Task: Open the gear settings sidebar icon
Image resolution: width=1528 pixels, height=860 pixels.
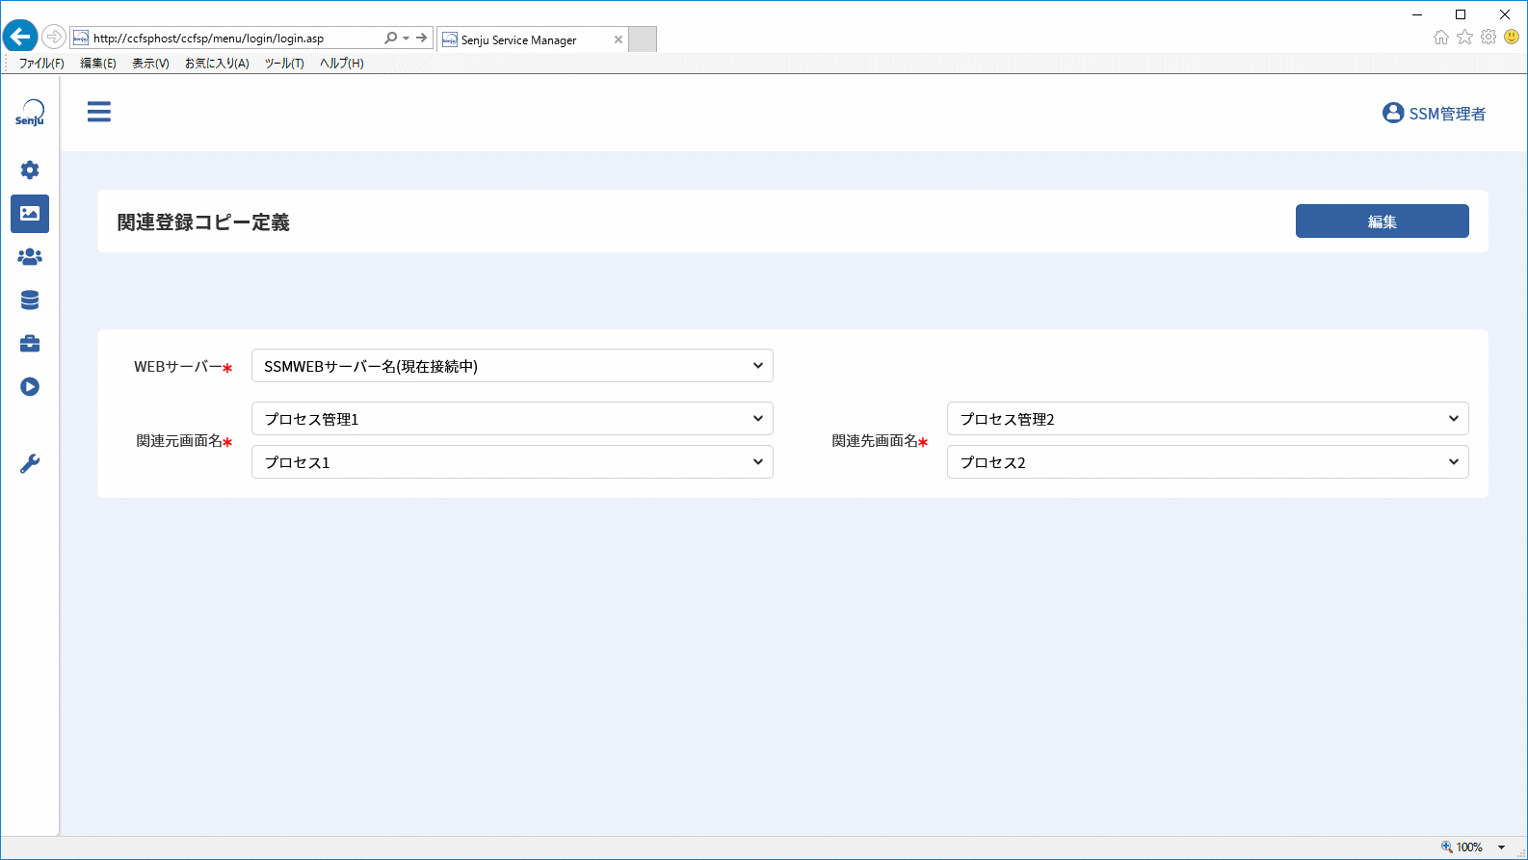Action: pos(30,170)
